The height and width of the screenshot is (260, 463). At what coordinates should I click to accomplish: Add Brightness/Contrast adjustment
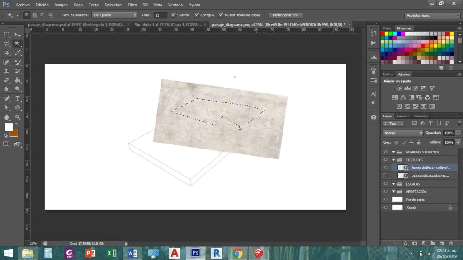(399, 88)
